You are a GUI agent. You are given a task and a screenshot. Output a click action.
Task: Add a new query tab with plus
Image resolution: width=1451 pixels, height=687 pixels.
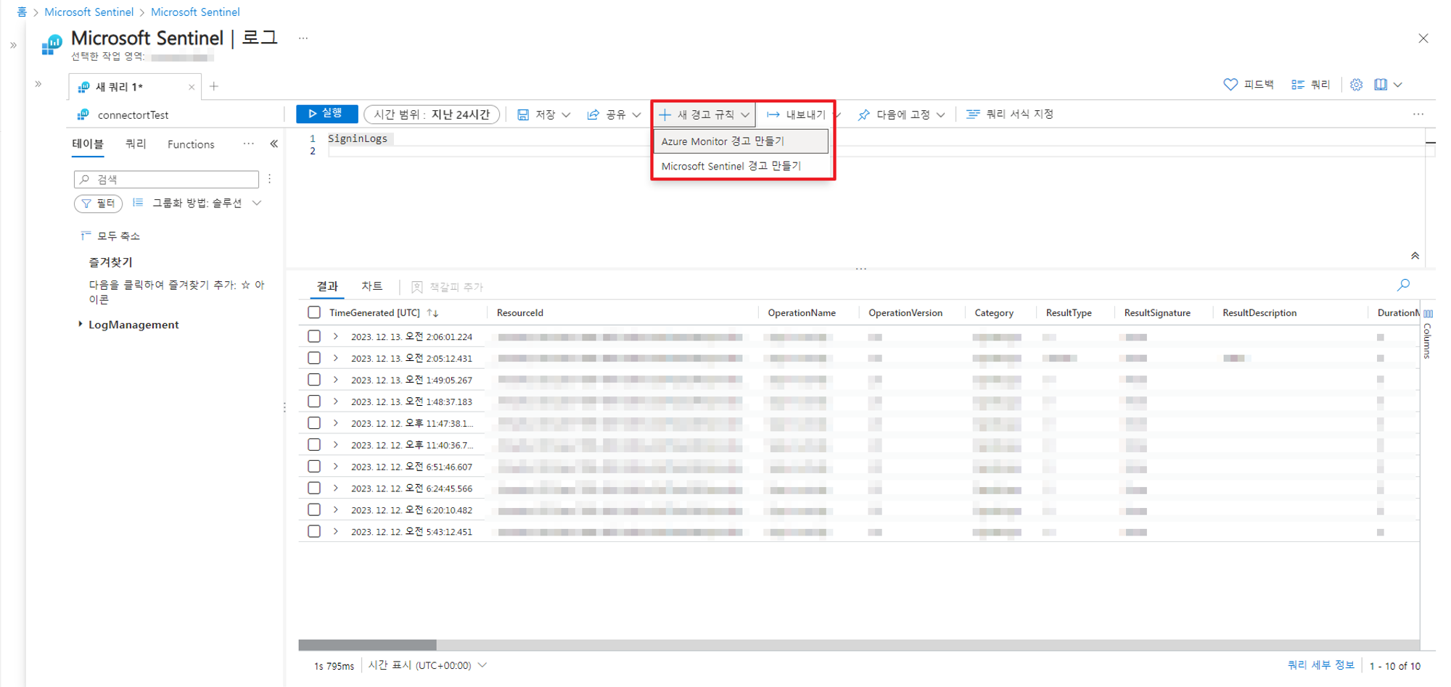[x=214, y=86]
